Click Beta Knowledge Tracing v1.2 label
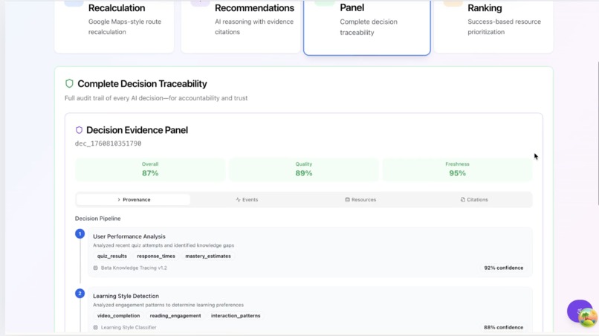 [x=134, y=268]
